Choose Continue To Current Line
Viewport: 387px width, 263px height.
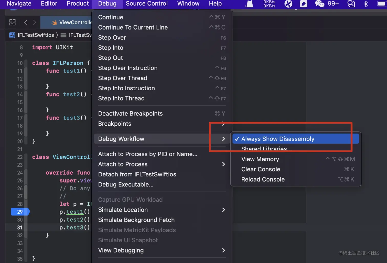coord(162,27)
